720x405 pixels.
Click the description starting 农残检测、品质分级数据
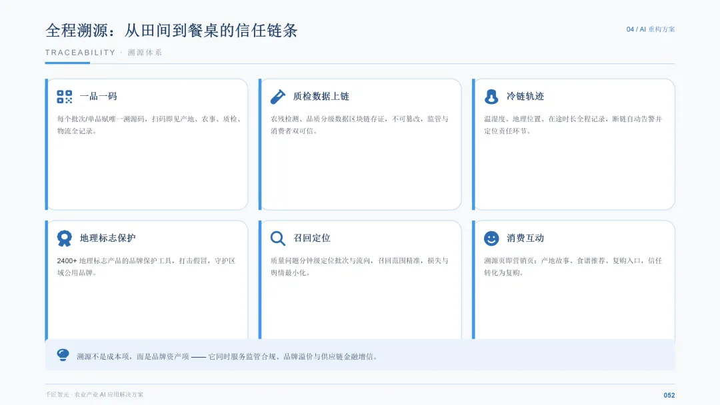(x=359, y=125)
